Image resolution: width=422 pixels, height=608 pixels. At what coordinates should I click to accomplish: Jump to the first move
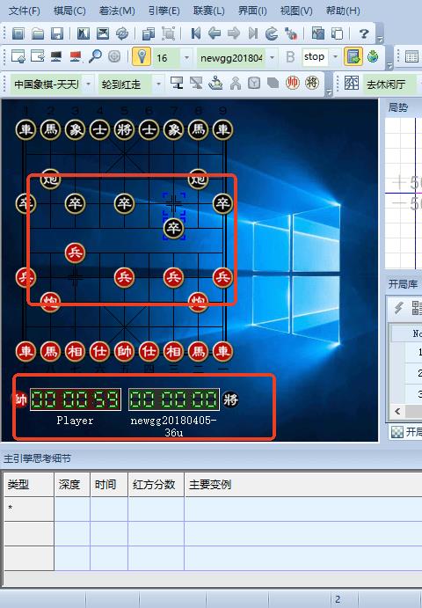click(x=196, y=33)
